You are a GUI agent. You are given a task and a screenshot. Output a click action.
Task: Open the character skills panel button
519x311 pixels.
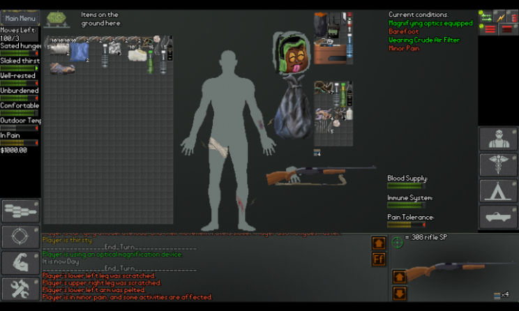click(498, 139)
